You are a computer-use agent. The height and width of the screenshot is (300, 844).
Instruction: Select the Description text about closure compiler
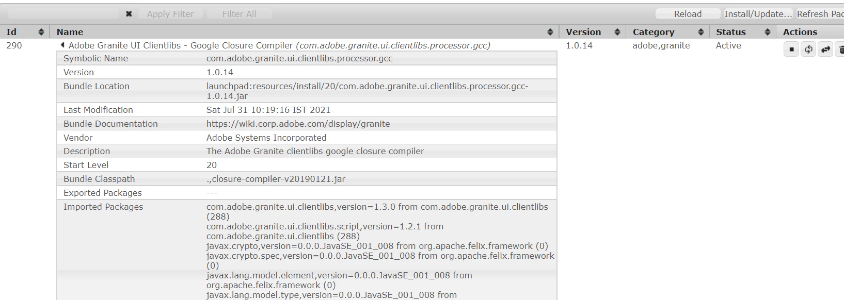[315, 151]
